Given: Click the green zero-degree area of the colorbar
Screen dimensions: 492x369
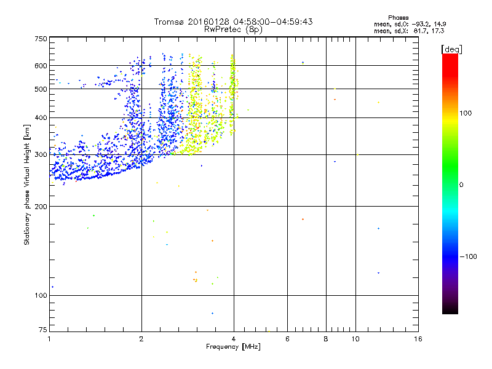Looking at the screenshot, I should point(450,184).
